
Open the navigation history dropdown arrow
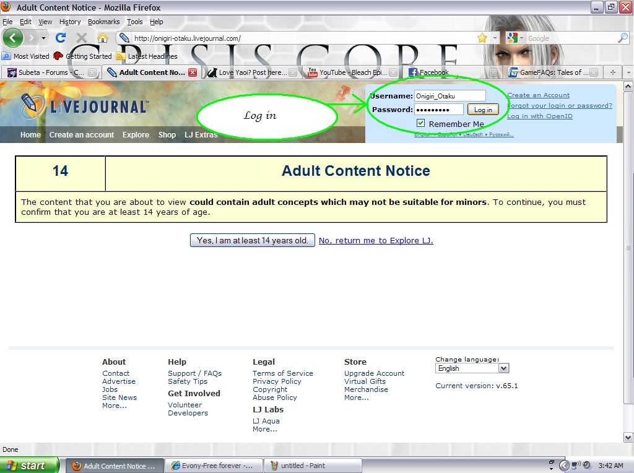43,38
